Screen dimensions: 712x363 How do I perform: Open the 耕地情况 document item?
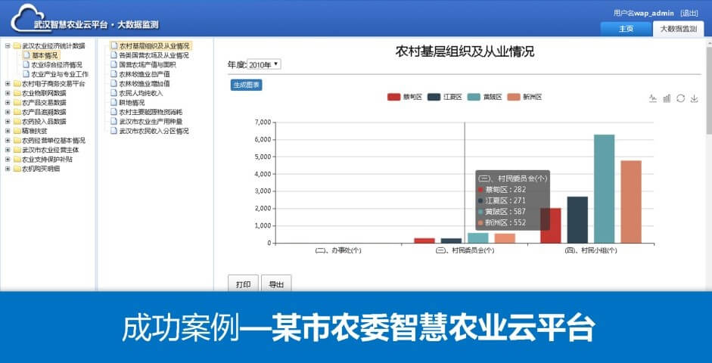pos(132,102)
